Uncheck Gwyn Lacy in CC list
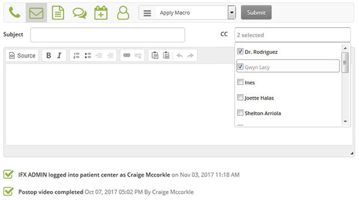This screenshot has height=200, width=359. click(240, 67)
